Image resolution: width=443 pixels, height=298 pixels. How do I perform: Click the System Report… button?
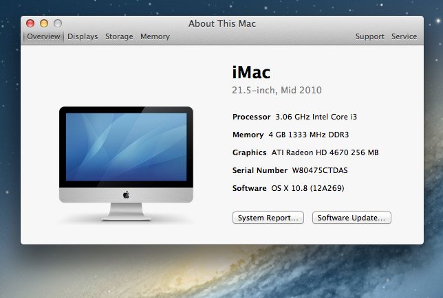pyautogui.click(x=268, y=218)
